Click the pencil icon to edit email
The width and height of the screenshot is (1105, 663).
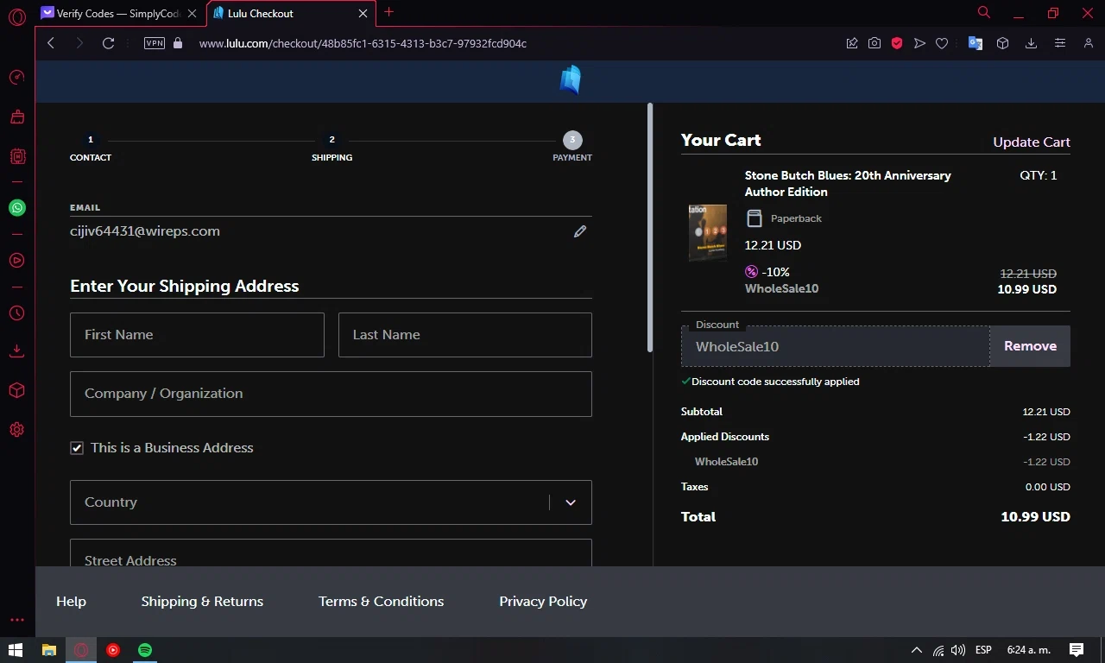(580, 231)
